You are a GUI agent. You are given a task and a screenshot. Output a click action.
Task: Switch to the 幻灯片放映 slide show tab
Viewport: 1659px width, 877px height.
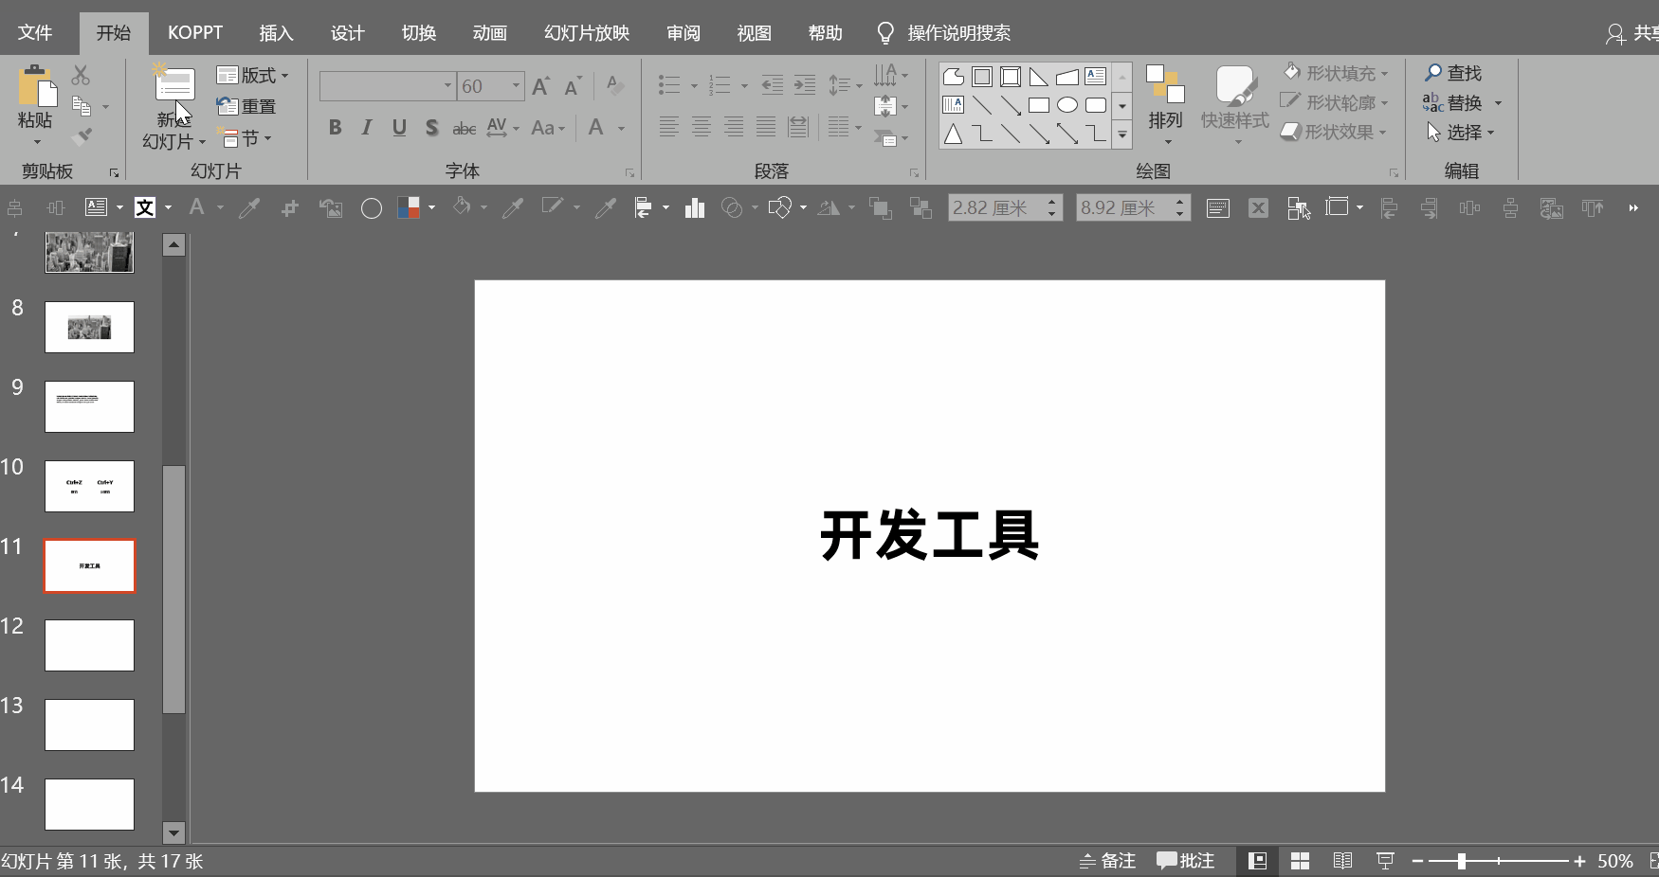point(587,33)
